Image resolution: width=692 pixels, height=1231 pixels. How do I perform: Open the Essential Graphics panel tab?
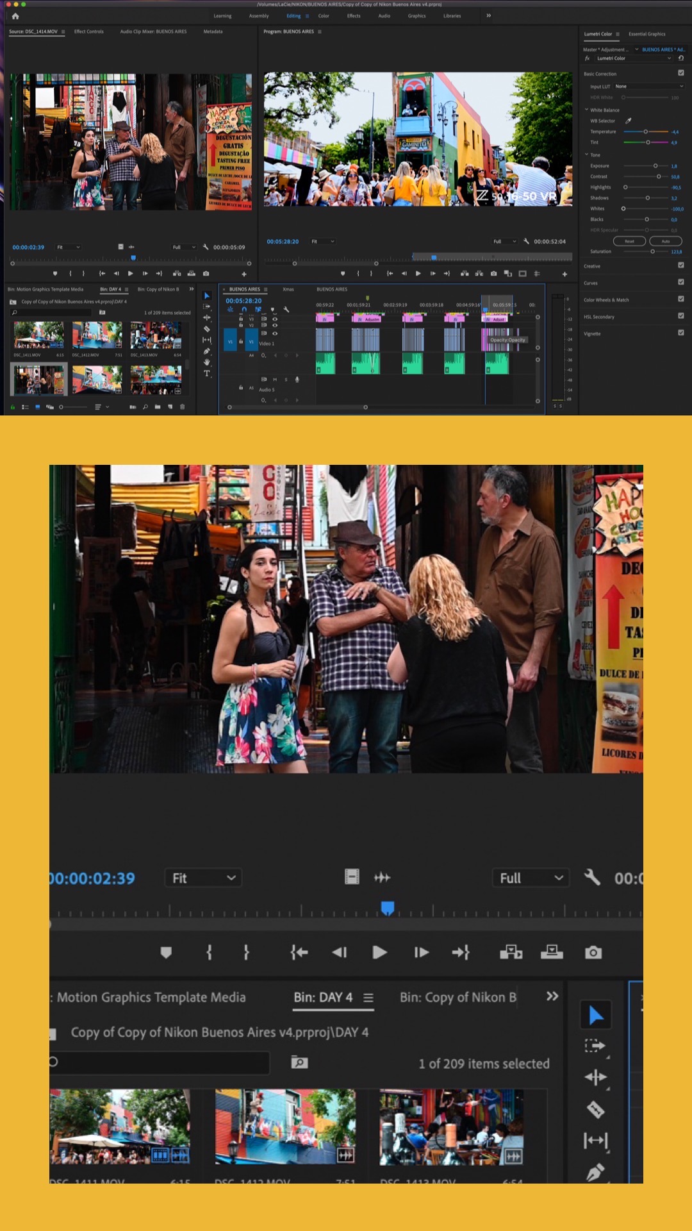click(647, 34)
